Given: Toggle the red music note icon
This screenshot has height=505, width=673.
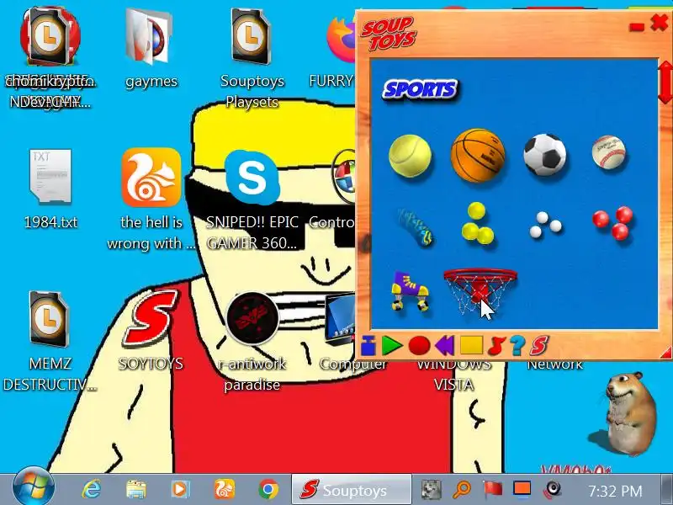Looking at the screenshot, I should pos(496,345).
